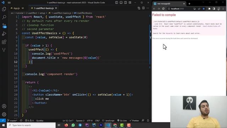Open Problems from errors and warnings indicator

click(29, 121)
